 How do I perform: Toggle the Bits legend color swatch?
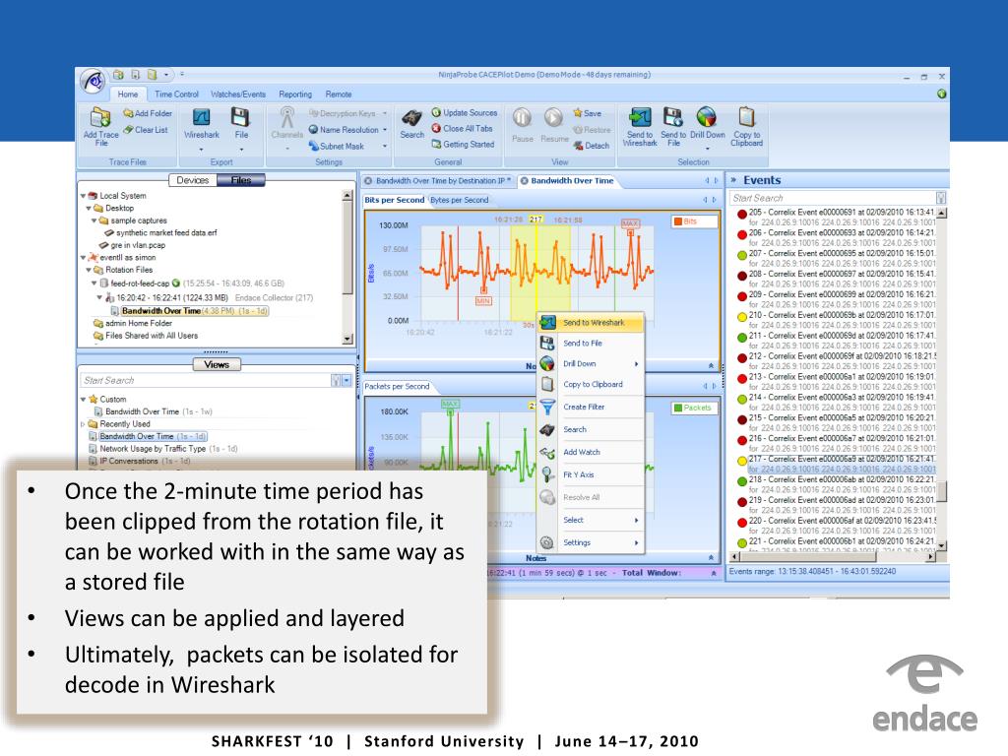tap(677, 221)
